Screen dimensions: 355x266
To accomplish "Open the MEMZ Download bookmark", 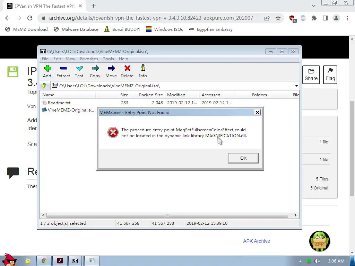I will (26, 29).
